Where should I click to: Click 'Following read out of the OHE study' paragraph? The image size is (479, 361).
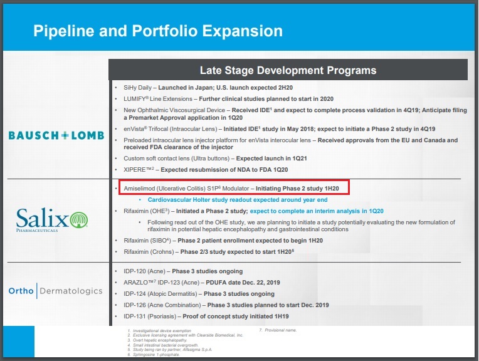point(301,226)
